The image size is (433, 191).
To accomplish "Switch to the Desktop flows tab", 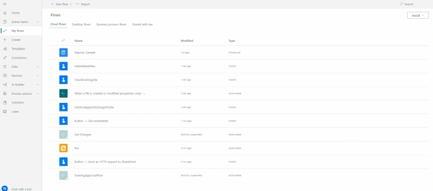I will (x=81, y=24).
